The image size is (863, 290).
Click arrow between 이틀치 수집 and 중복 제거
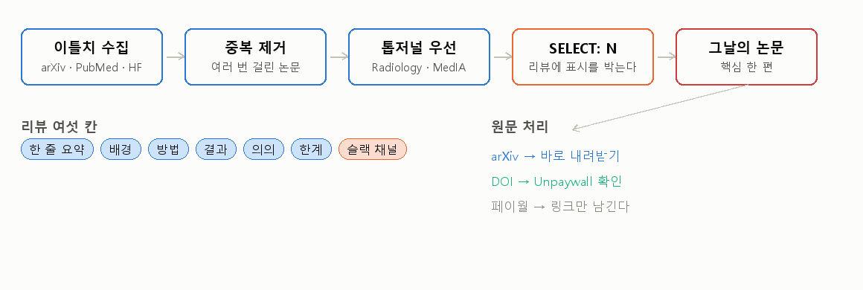tap(175, 57)
